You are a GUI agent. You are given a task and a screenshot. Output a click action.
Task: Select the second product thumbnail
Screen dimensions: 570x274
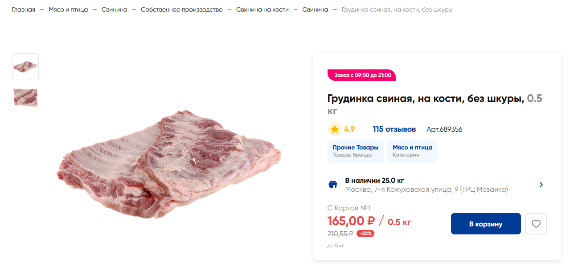[25, 97]
